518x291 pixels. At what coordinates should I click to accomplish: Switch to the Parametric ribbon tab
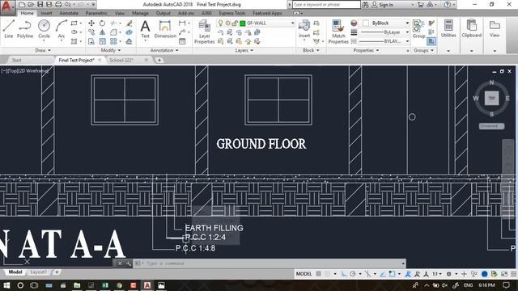(96, 13)
